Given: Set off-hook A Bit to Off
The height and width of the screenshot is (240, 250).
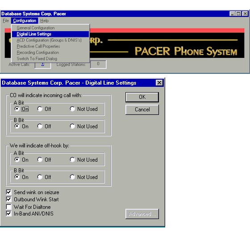Looking at the screenshot, I should click(x=44, y=160).
